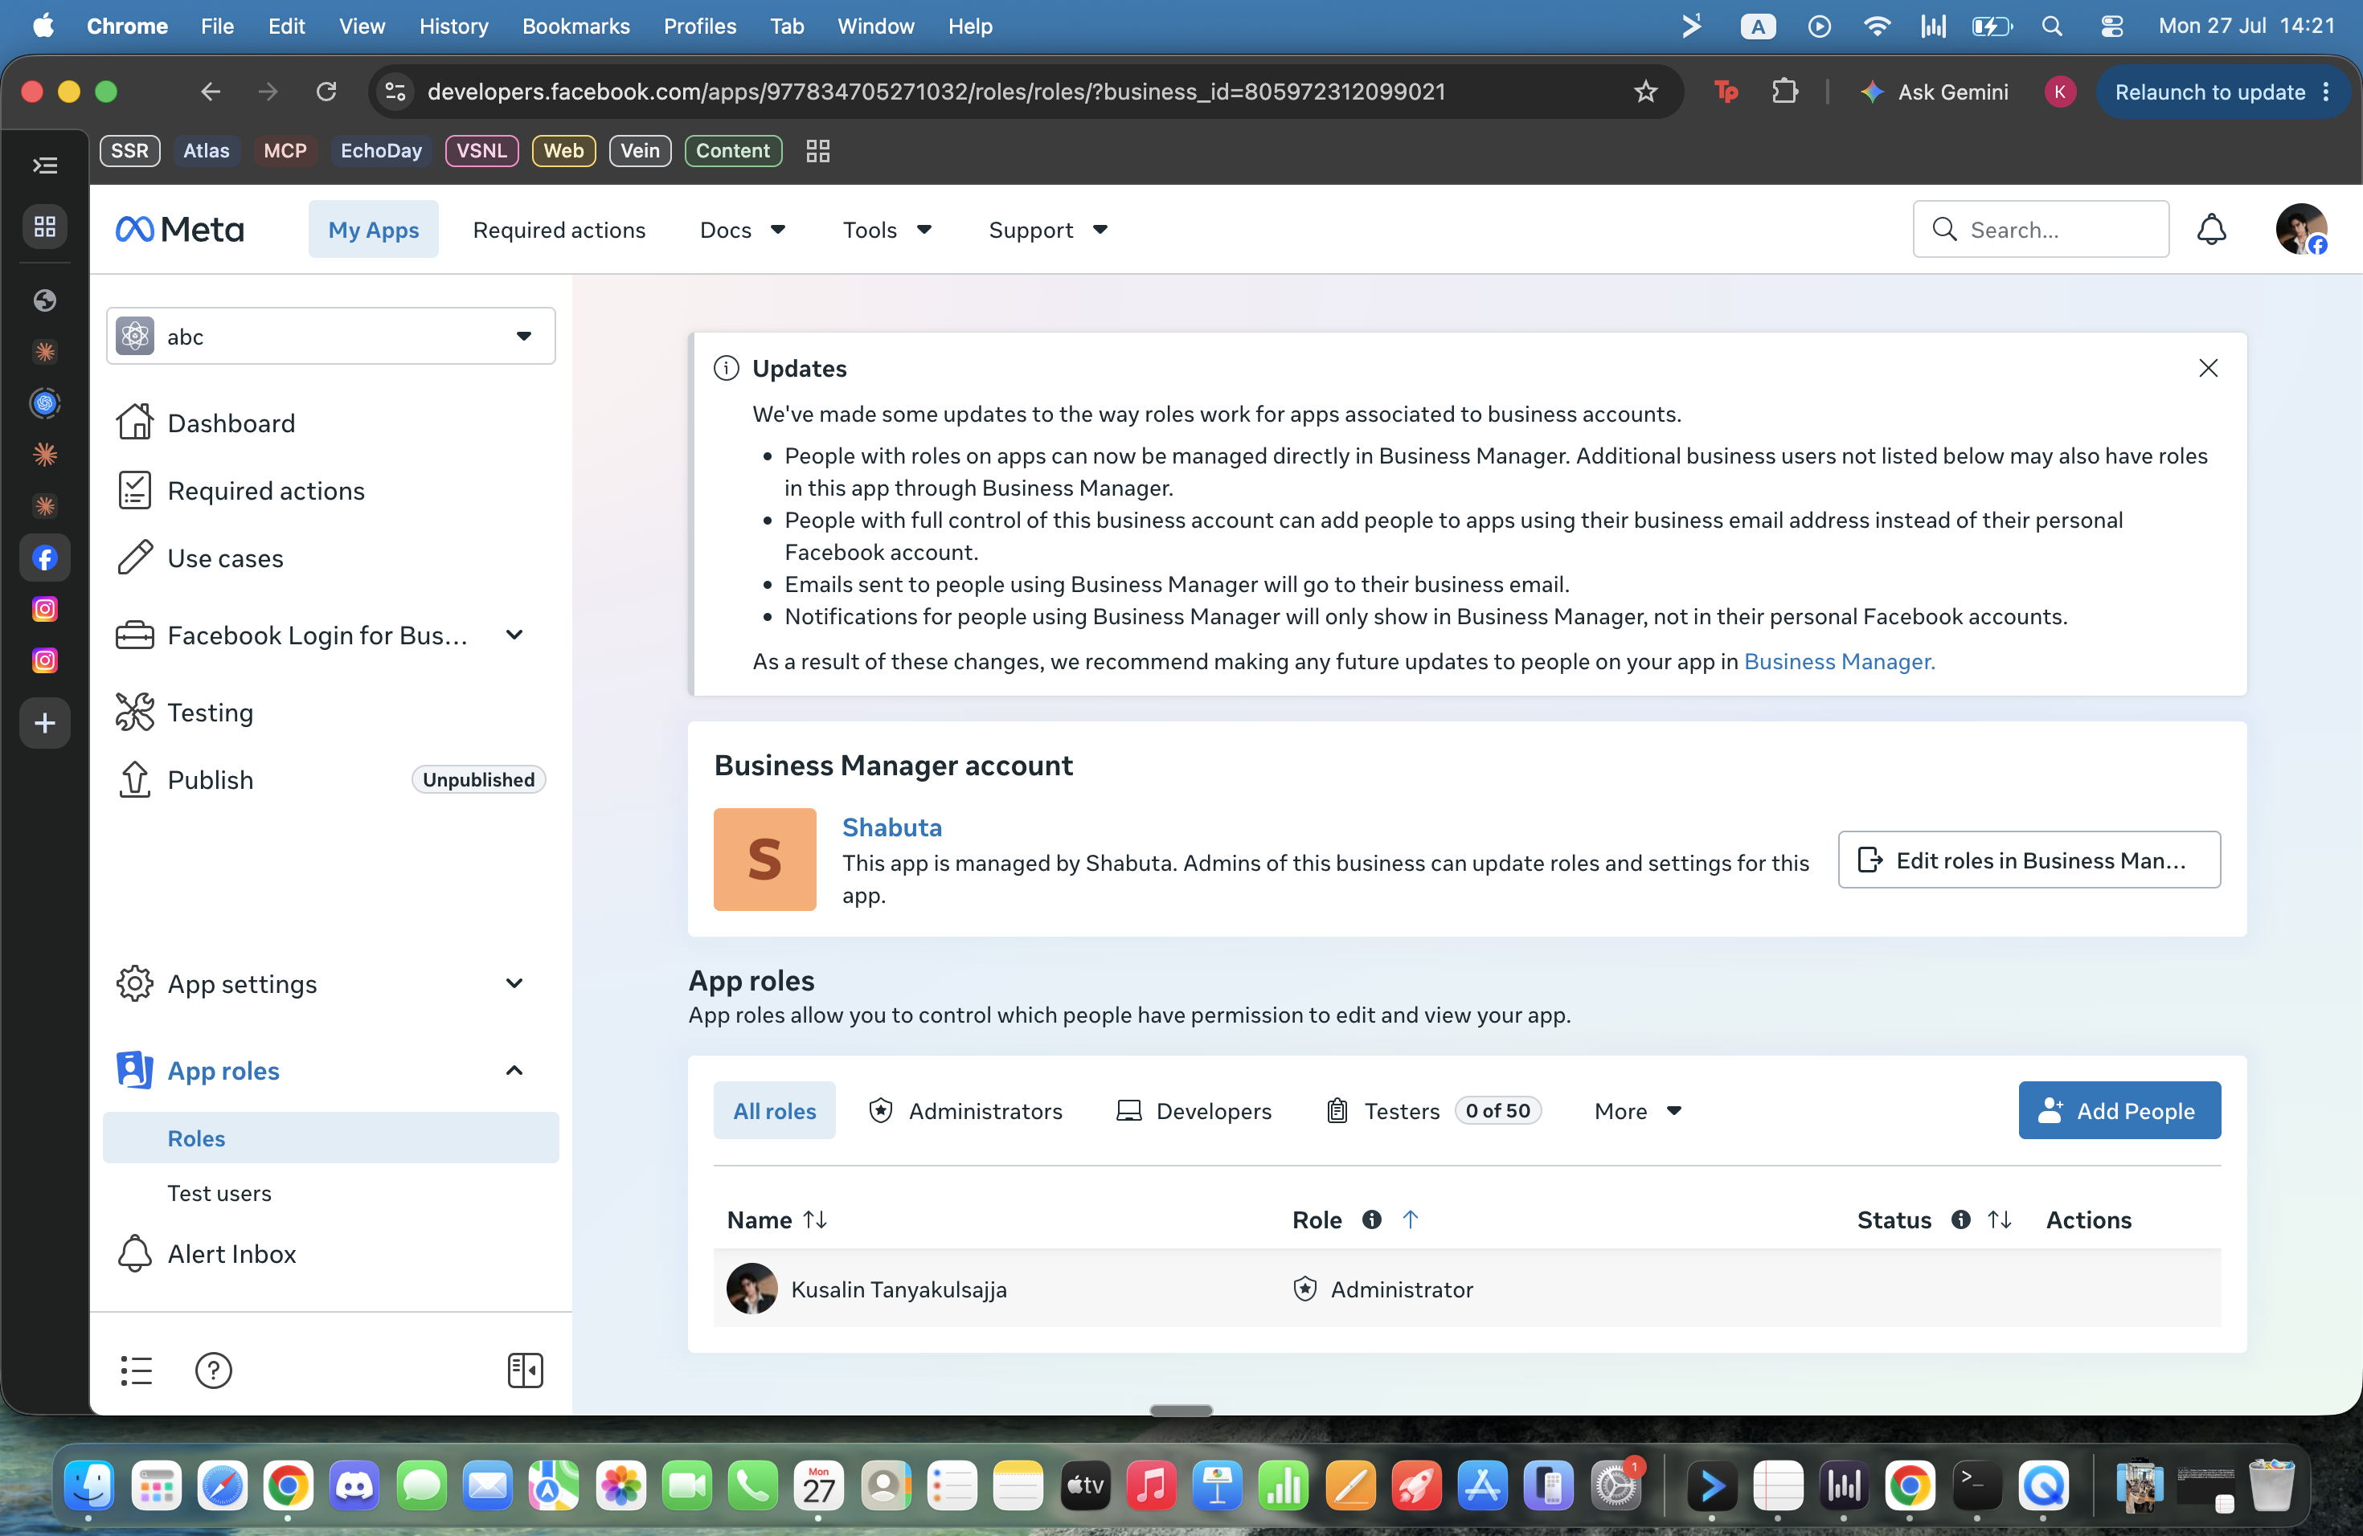Viewport: 2363px width, 1536px height.
Task: Go back to previous page
Action: (211, 92)
